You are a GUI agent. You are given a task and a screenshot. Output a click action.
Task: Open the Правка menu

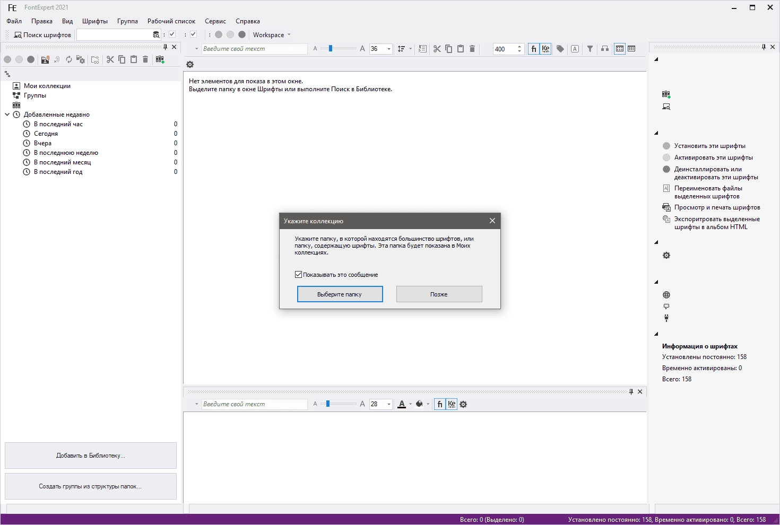pos(42,21)
